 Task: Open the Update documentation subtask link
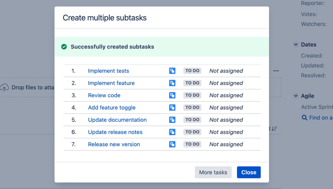[x=117, y=120]
